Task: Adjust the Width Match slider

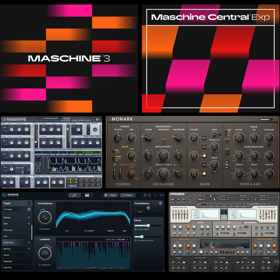Action: tap(148, 225)
